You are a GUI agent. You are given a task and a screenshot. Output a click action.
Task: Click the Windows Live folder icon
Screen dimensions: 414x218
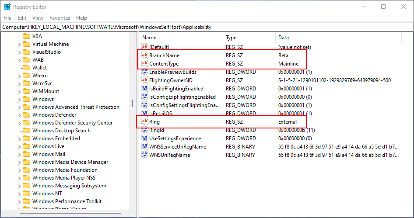coord(26,146)
